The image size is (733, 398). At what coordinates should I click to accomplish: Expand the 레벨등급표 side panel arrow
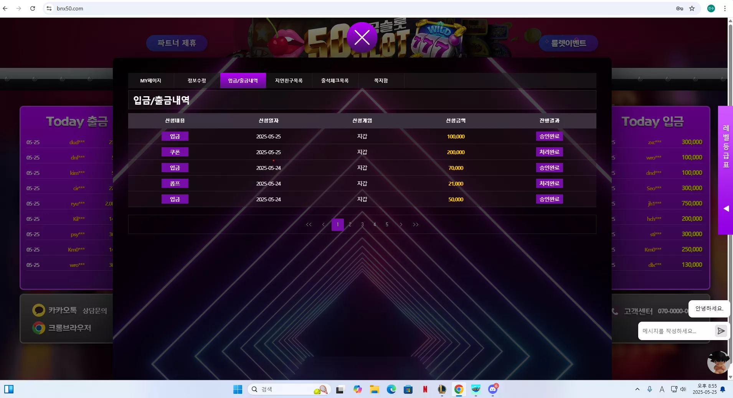coord(726,209)
